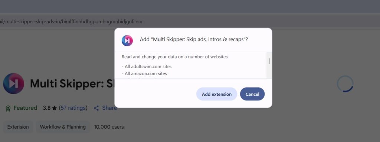Click the large Multi Skipper store logo
Screen dimensions: 380x142
pyautogui.click(x=14, y=83)
